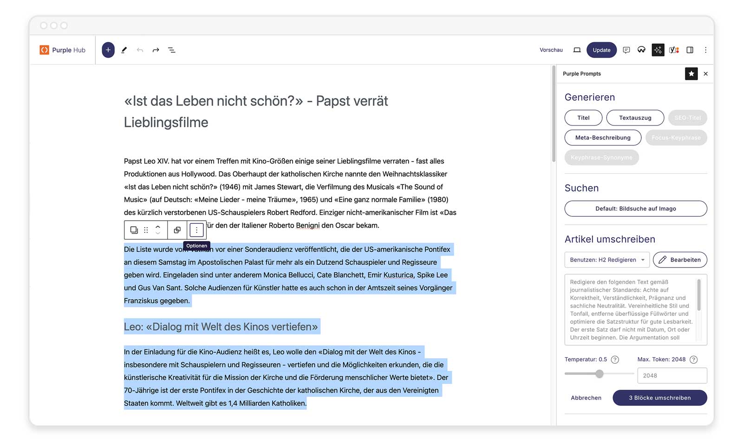Screen dimensions: 743x446
Task: Click the 'Artikel umschreiben' section heading
Action: (x=610, y=239)
